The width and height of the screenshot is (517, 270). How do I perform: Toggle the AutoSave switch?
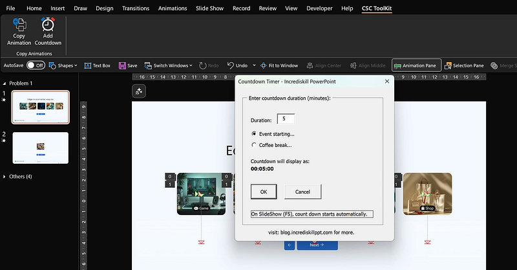point(36,65)
